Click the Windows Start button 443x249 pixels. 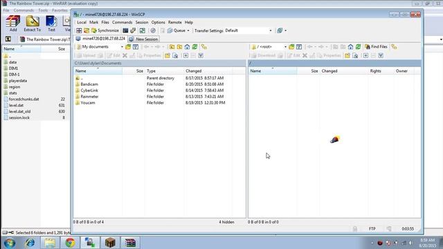coord(10,243)
